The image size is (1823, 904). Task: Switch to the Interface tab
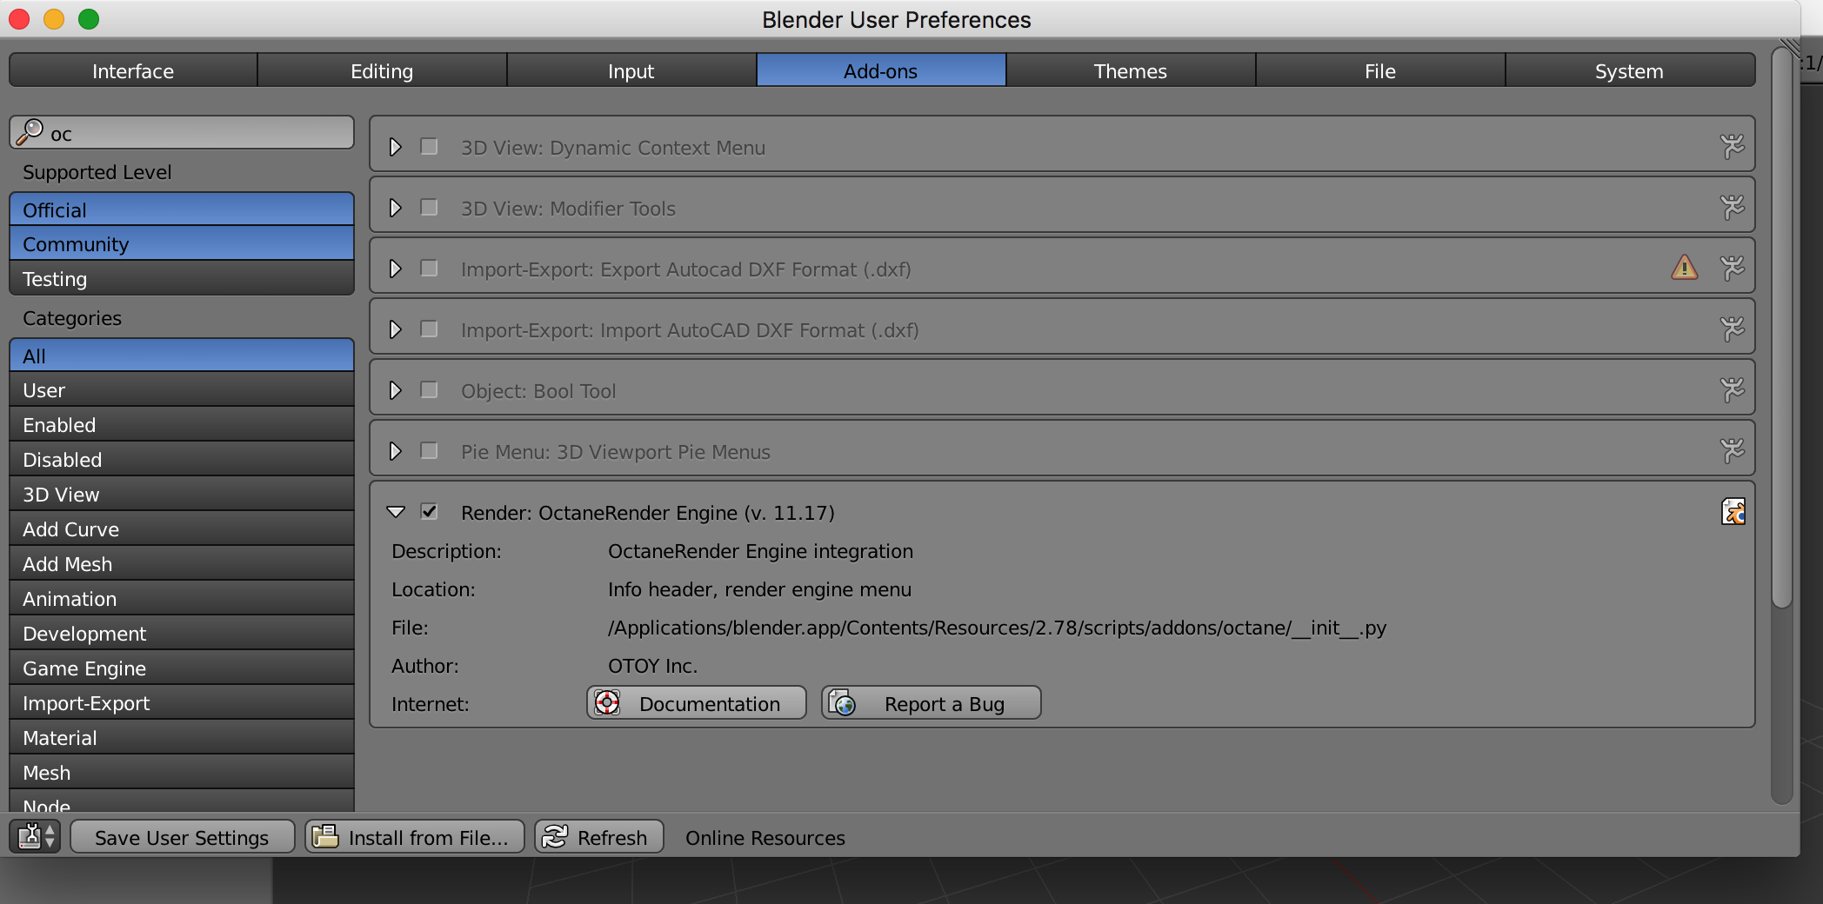coord(133,70)
